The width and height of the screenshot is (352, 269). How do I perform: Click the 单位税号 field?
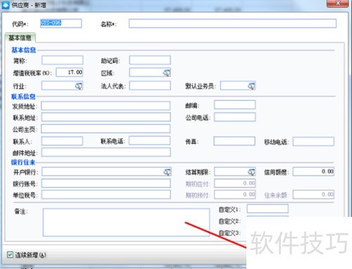click(106, 194)
